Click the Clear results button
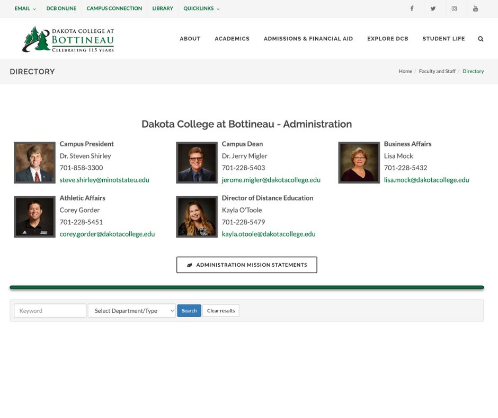 pyautogui.click(x=221, y=311)
